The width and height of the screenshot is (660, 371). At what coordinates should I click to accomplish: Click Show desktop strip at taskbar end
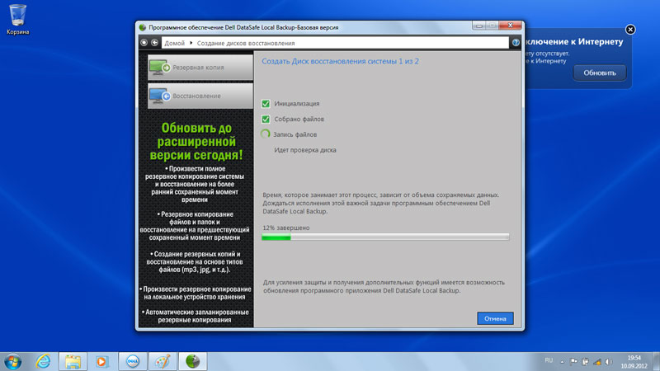[x=657, y=361]
